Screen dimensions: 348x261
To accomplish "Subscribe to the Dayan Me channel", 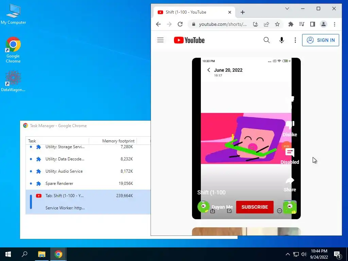I will pos(255,207).
